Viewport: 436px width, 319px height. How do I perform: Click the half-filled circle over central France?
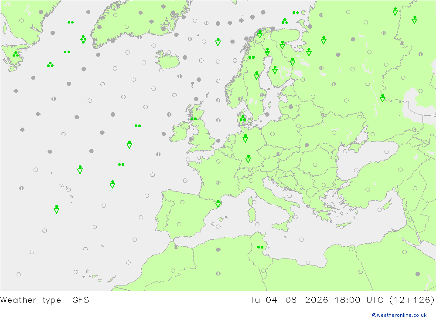coord(218,182)
